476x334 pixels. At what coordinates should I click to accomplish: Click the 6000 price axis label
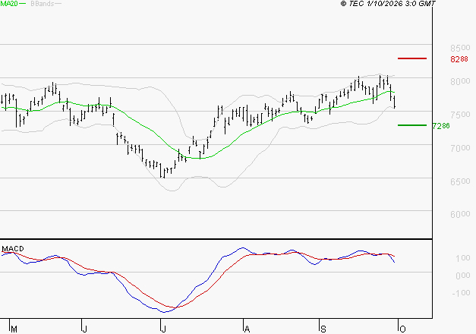[x=460, y=214]
